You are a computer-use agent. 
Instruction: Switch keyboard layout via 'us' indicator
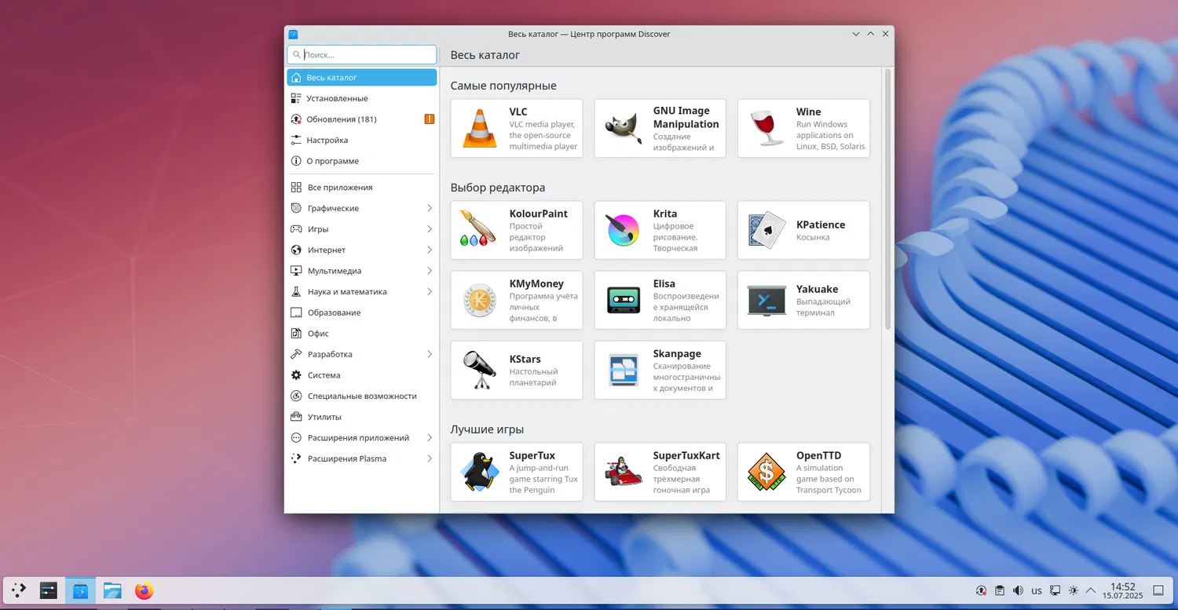1037,590
